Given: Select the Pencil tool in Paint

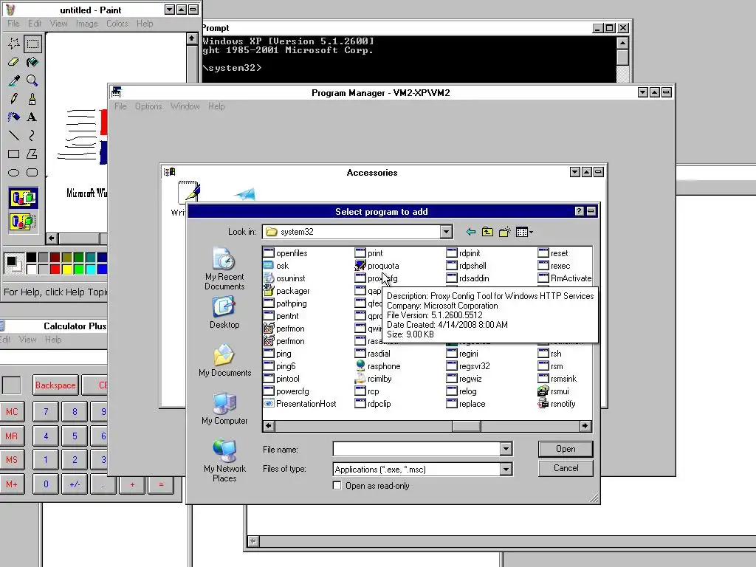Looking at the screenshot, I should click(13, 99).
